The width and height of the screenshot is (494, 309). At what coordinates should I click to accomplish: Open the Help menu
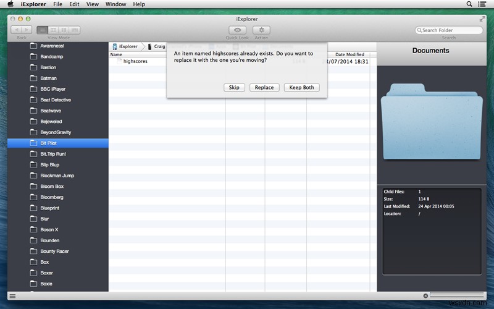139,4
